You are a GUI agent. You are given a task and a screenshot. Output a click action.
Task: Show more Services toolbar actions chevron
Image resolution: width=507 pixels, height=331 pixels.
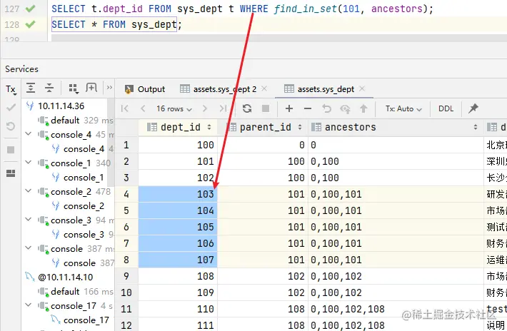pos(109,88)
